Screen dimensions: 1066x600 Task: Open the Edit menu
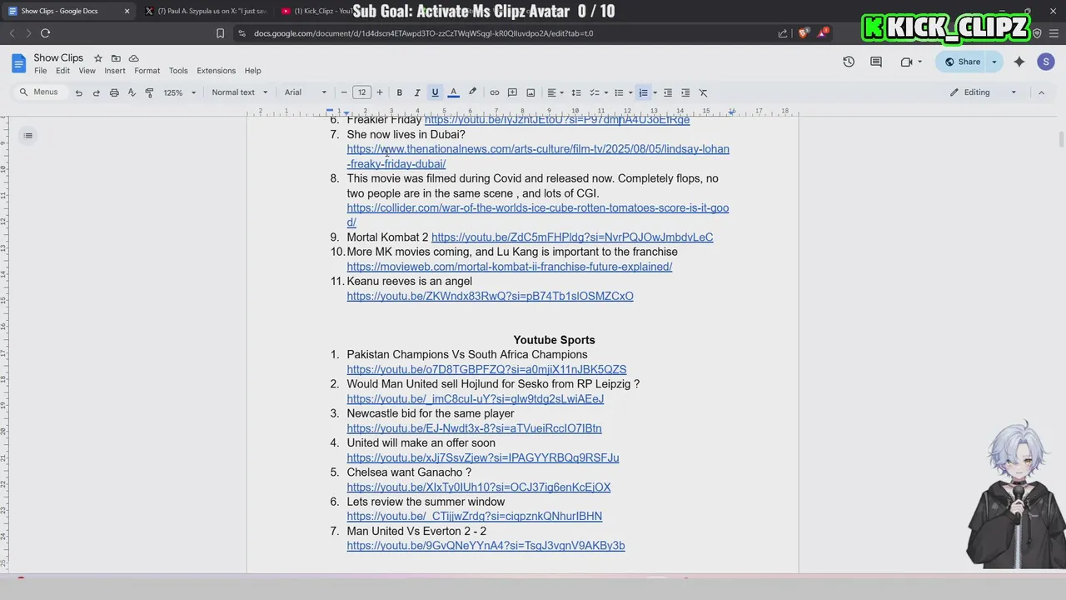62,71
